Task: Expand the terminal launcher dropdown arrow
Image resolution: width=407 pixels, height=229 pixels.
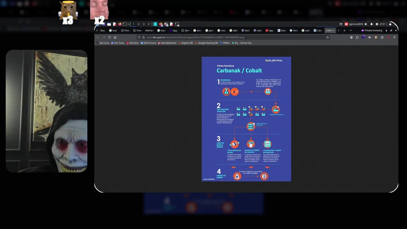Action: (128, 24)
